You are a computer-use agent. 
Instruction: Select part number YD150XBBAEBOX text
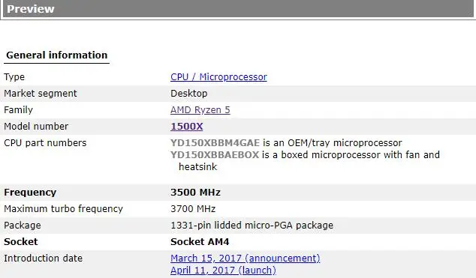pyautogui.click(x=215, y=155)
